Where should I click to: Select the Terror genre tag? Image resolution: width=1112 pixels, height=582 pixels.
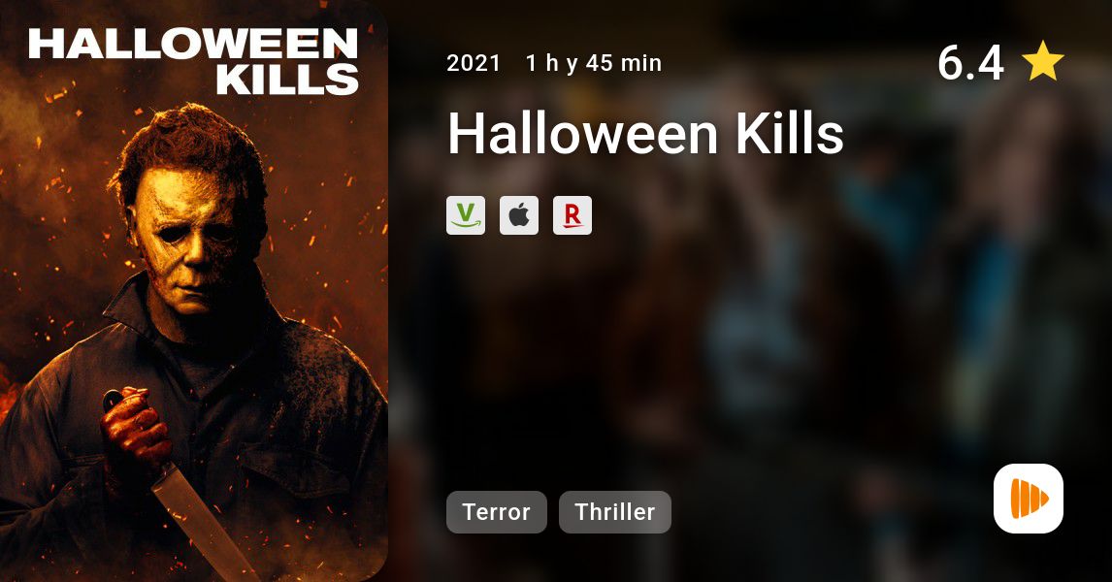(x=497, y=512)
